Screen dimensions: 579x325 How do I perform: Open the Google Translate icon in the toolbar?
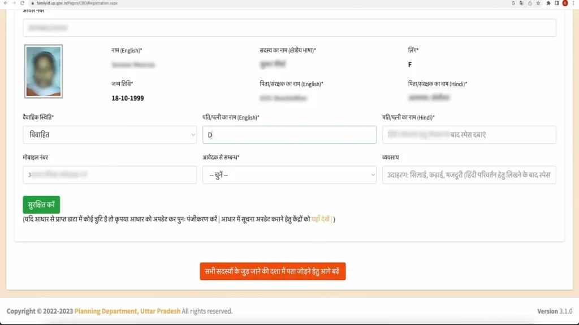[x=522, y=3]
